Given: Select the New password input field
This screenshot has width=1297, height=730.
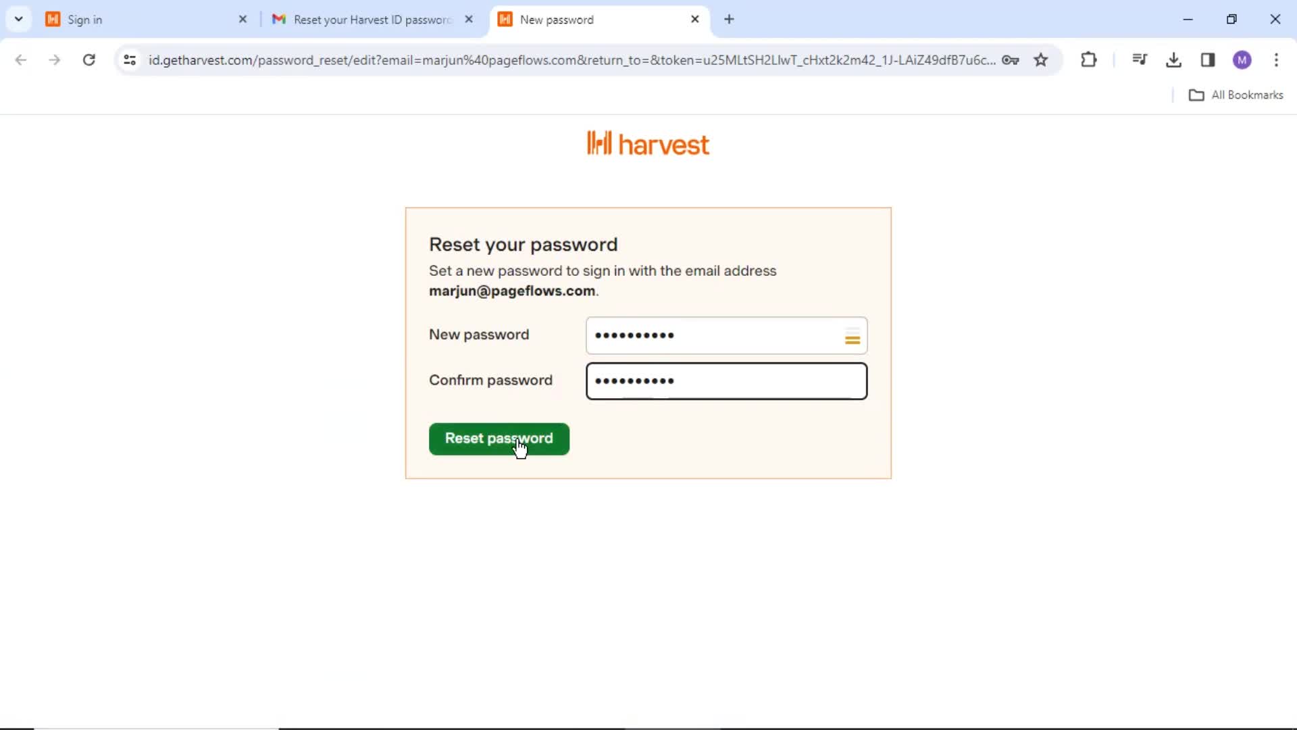Looking at the screenshot, I should click(727, 335).
